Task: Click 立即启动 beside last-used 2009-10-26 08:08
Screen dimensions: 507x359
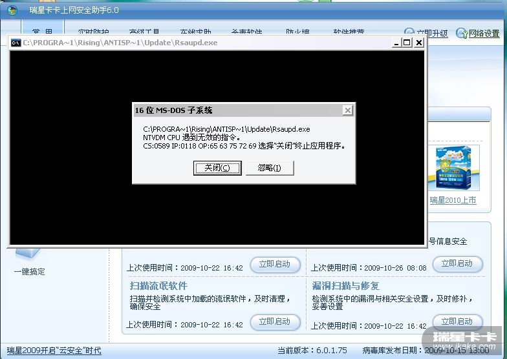Action: click(x=458, y=264)
